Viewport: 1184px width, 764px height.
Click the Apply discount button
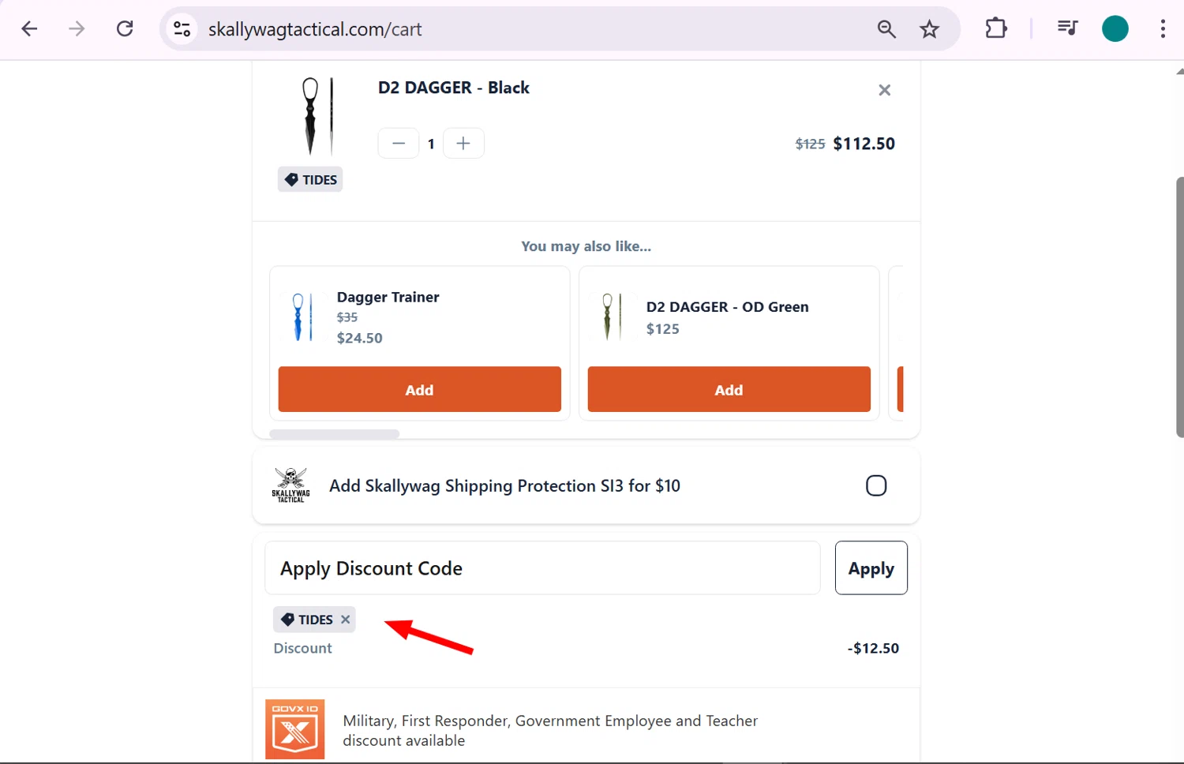pyautogui.click(x=871, y=567)
